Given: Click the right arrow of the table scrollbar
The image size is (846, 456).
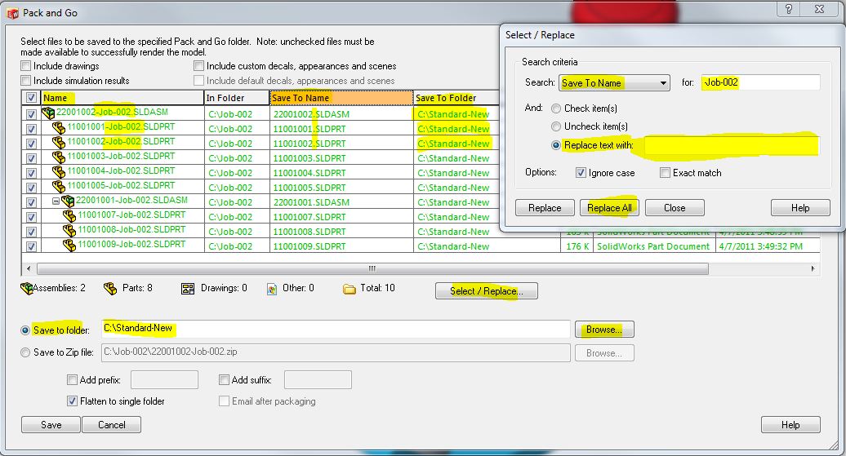Looking at the screenshot, I should point(813,268).
